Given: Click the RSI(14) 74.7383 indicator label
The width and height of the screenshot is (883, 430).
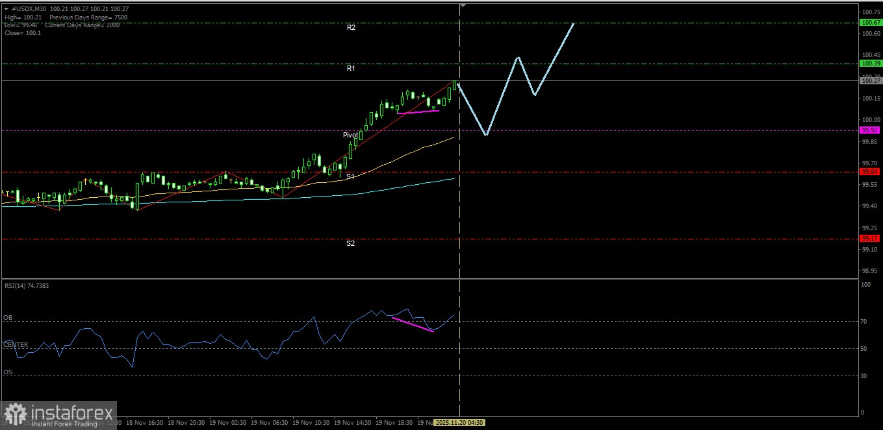Looking at the screenshot, I should click(26, 285).
